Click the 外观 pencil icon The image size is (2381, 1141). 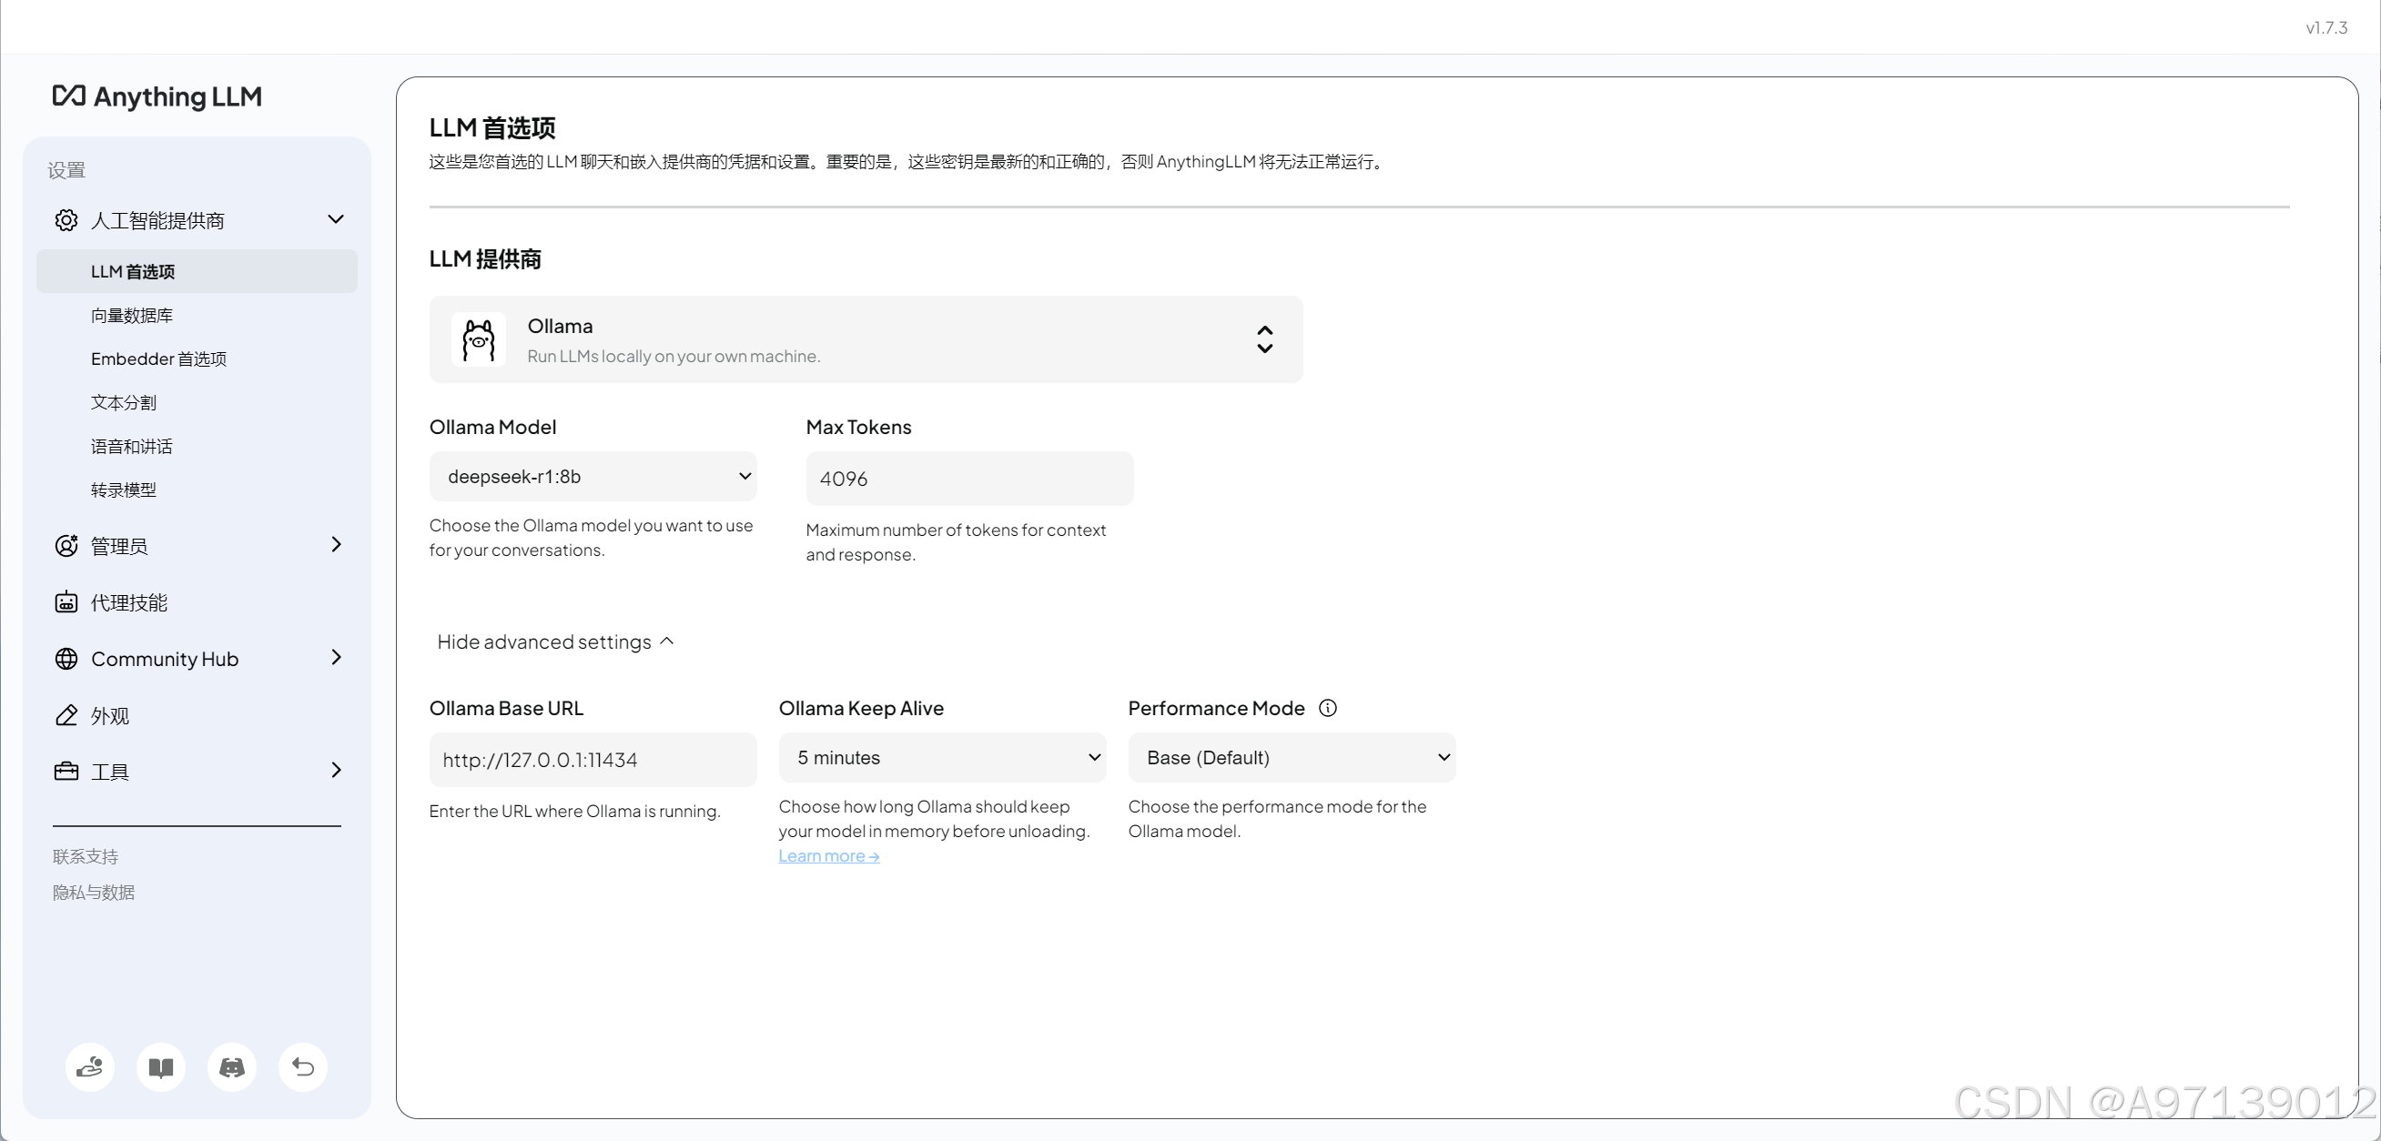tap(66, 716)
